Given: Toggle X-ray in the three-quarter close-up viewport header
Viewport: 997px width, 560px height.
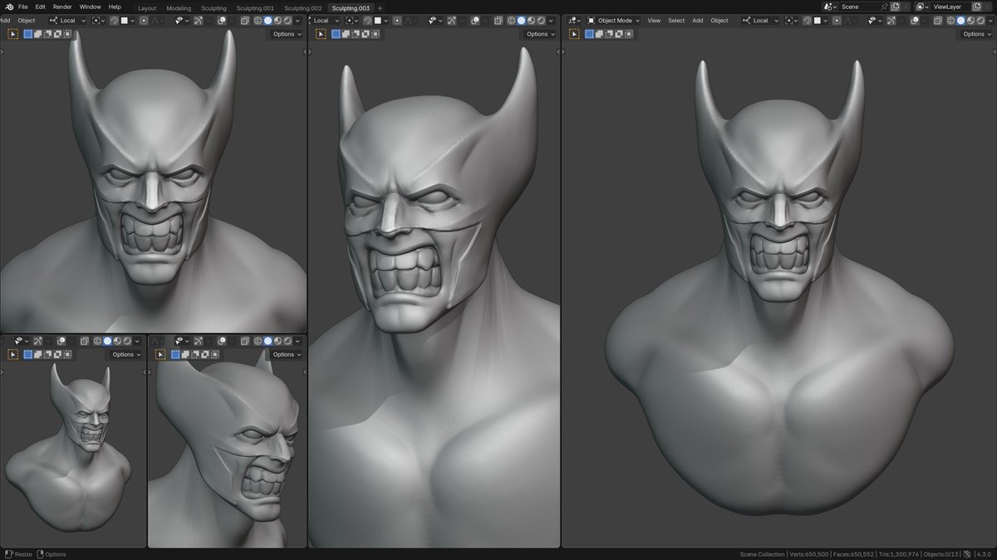Looking at the screenshot, I should click(x=498, y=21).
